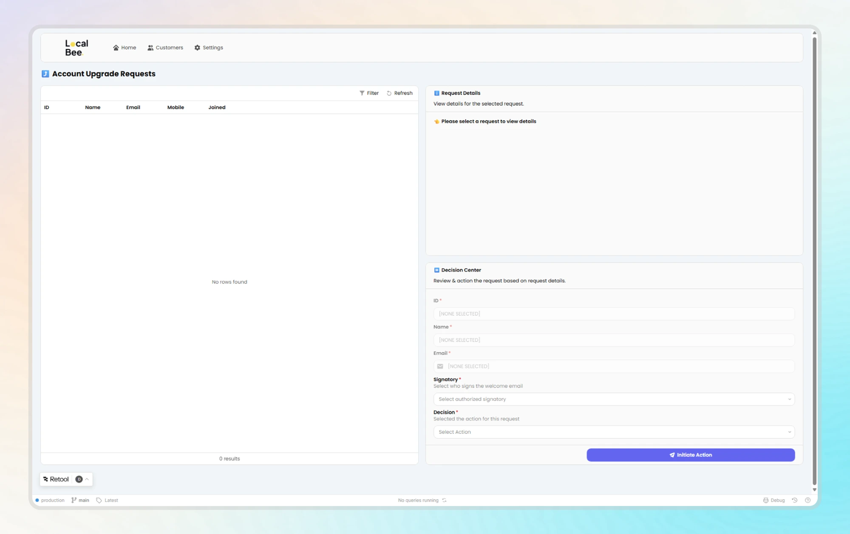The width and height of the screenshot is (850, 534).
Task: Click the Request Details info icon
Action: point(436,93)
